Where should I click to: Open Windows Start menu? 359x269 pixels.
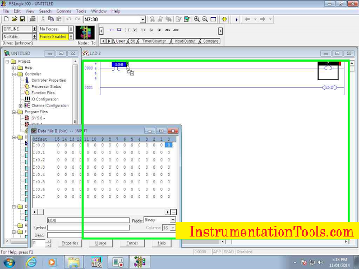pos(9,262)
